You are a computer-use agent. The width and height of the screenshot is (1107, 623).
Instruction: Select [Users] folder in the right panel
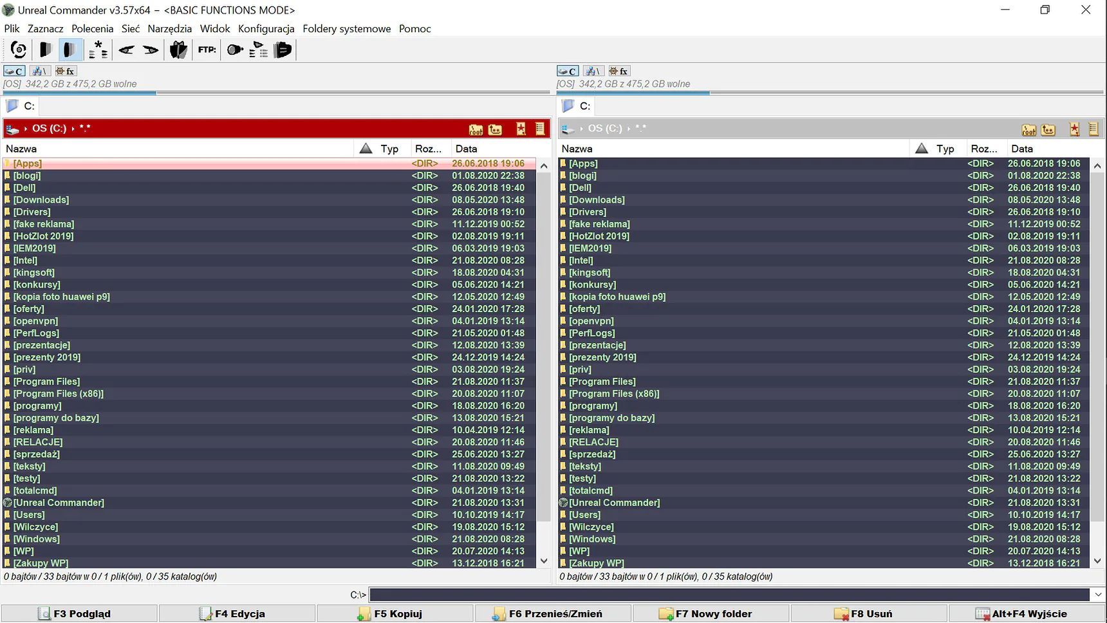(824, 515)
